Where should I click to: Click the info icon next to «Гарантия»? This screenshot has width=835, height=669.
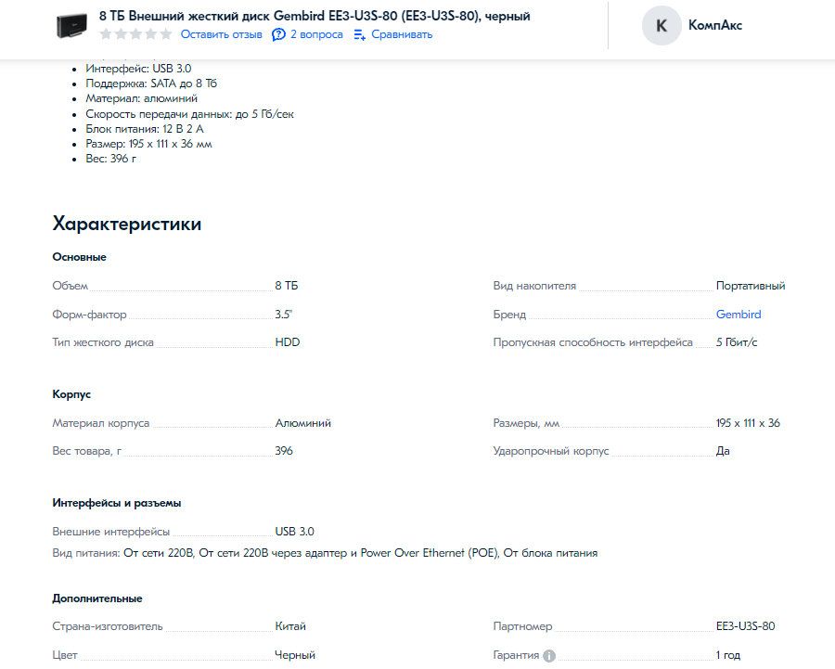pos(549,656)
